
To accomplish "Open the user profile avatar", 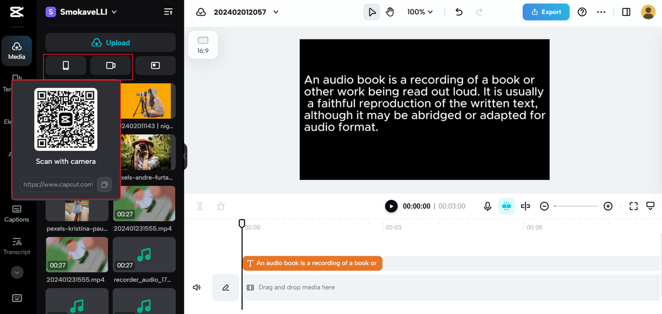I will pyautogui.click(x=648, y=12).
